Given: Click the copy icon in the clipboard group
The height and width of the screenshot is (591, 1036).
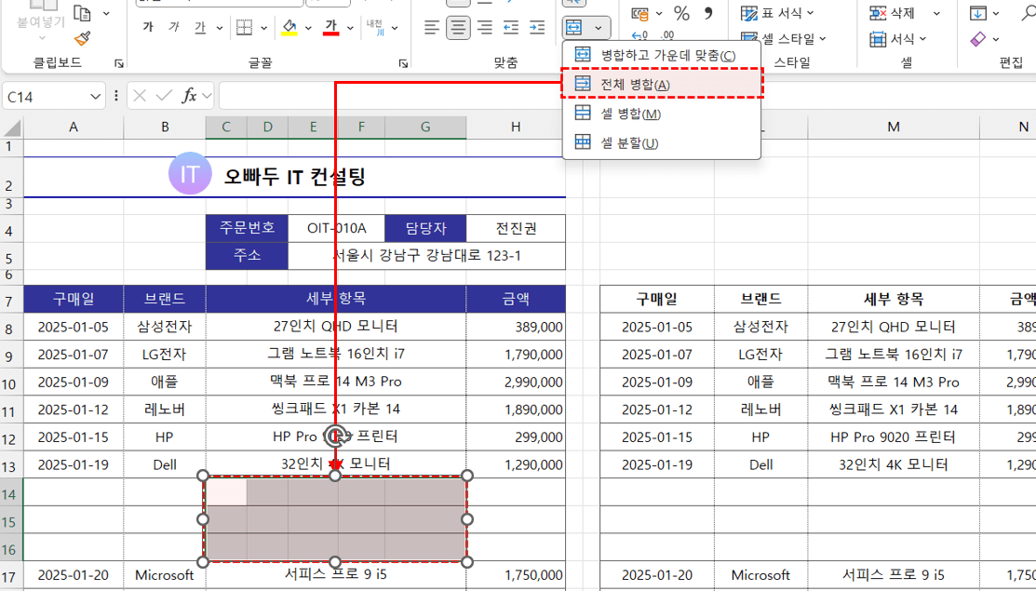Looking at the screenshot, I should [84, 14].
